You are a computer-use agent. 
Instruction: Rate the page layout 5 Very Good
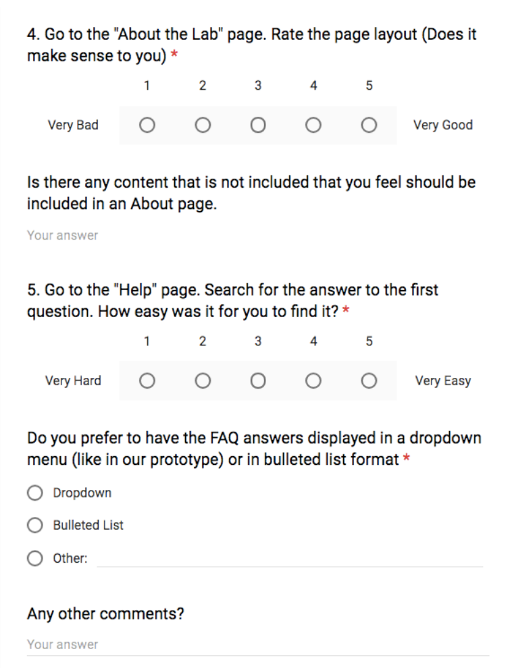[x=369, y=126]
